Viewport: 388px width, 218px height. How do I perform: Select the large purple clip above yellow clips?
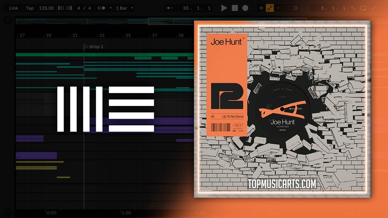36,155
